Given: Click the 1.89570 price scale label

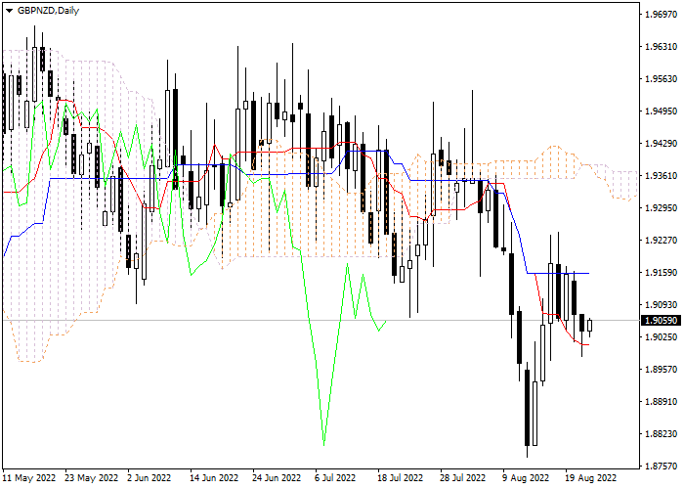Looking at the screenshot, I should 661,370.
